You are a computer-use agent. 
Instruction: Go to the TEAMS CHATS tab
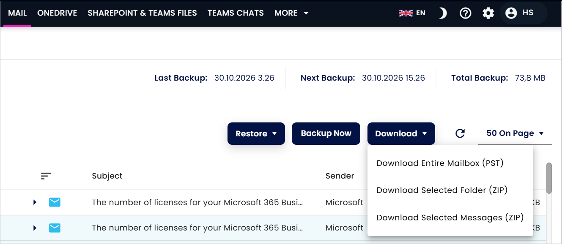click(236, 13)
